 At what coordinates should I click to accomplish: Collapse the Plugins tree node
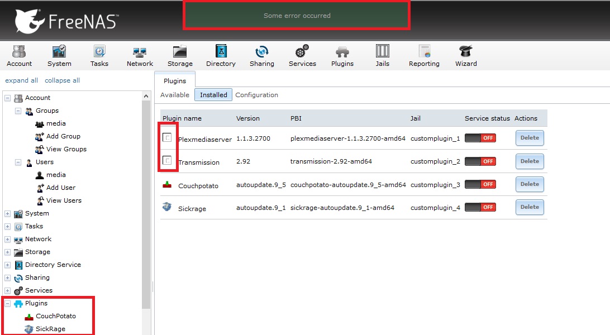pyautogui.click(x=7, y=303)
